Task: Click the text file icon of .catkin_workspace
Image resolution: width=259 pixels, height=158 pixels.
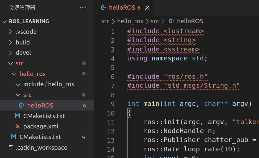Action: [11, 147]
